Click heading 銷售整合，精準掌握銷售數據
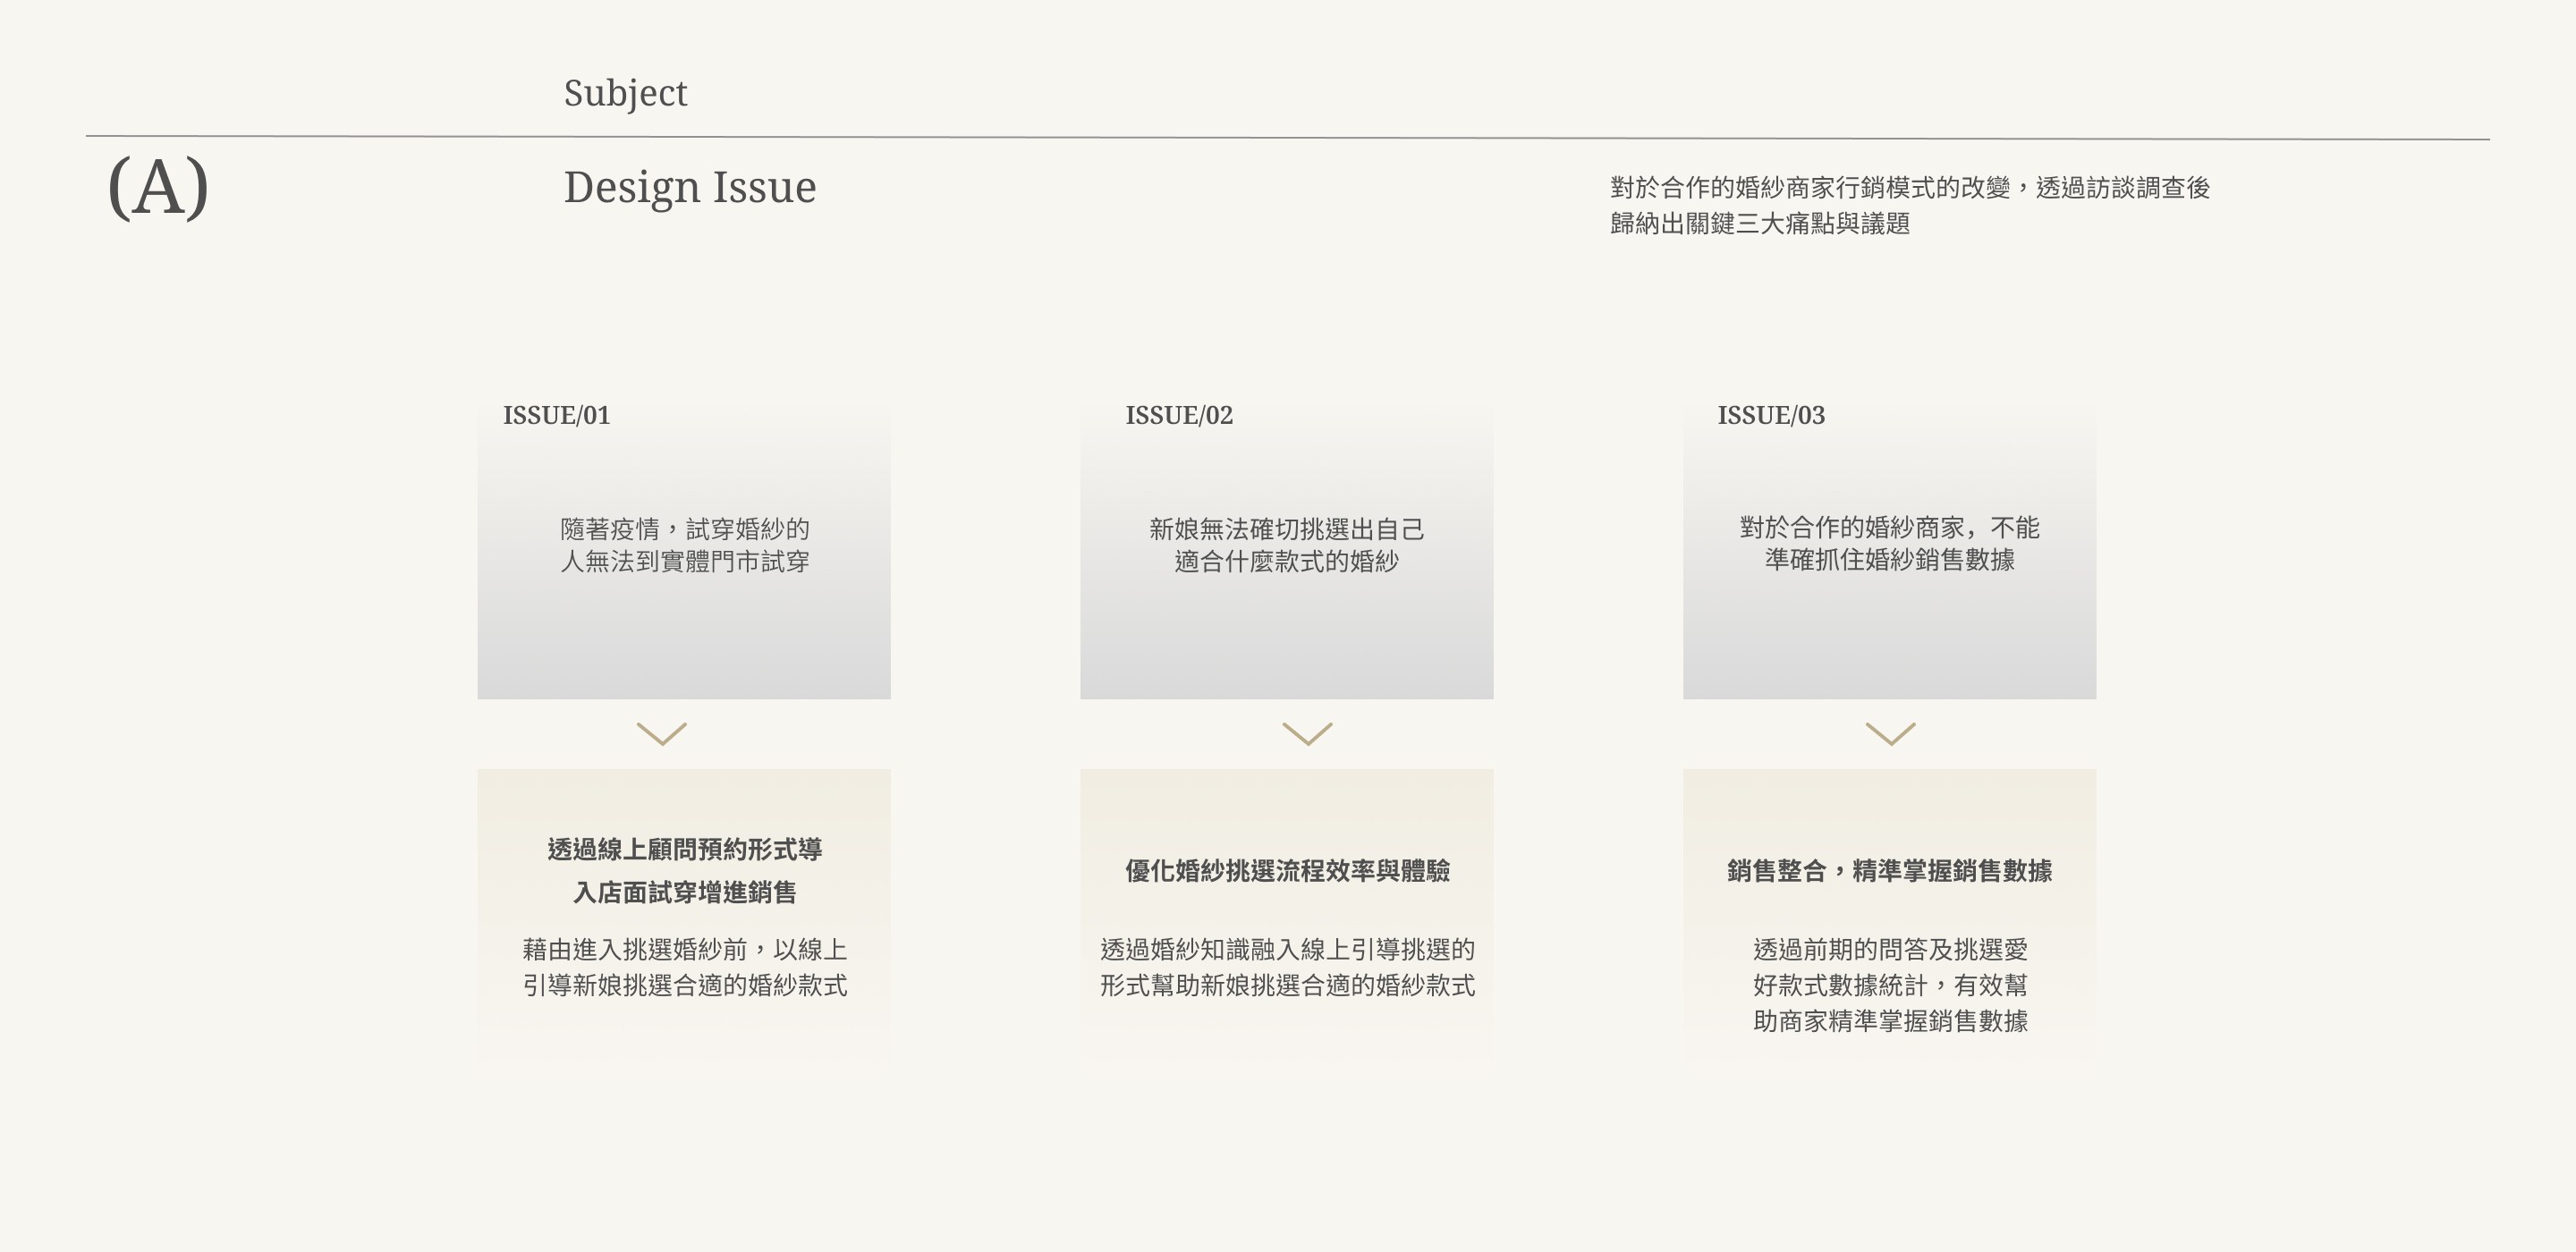Image resolution: width=2576 pixels, height=1252 pixels. tap(1889, 871)
